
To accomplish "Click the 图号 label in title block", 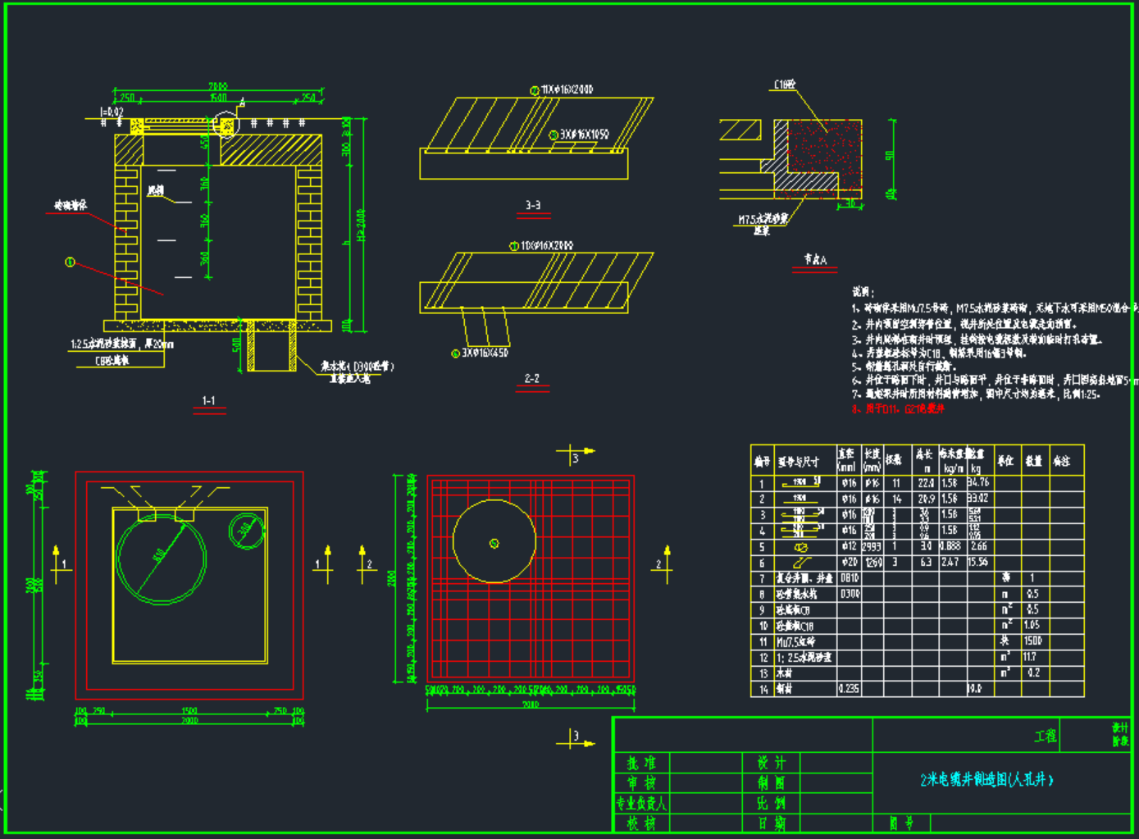I will coord(901,823).
